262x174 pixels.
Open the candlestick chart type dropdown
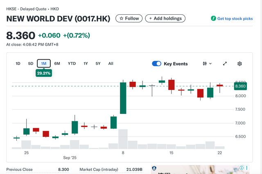click(x=207, y=63)
